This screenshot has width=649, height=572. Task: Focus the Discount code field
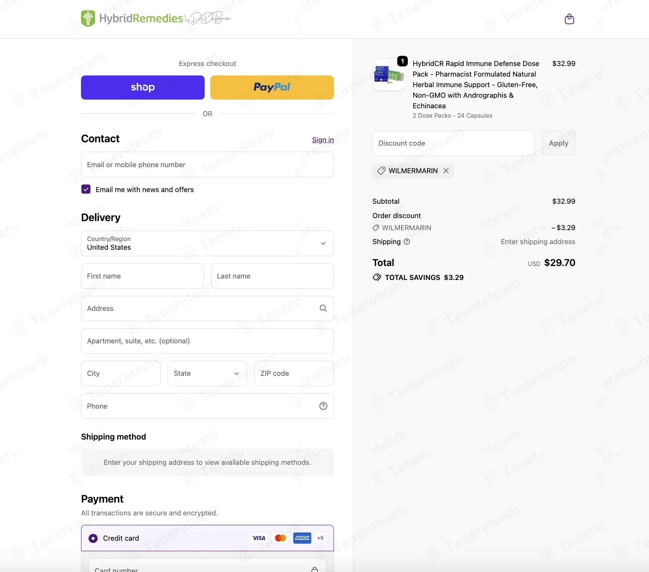453,143
